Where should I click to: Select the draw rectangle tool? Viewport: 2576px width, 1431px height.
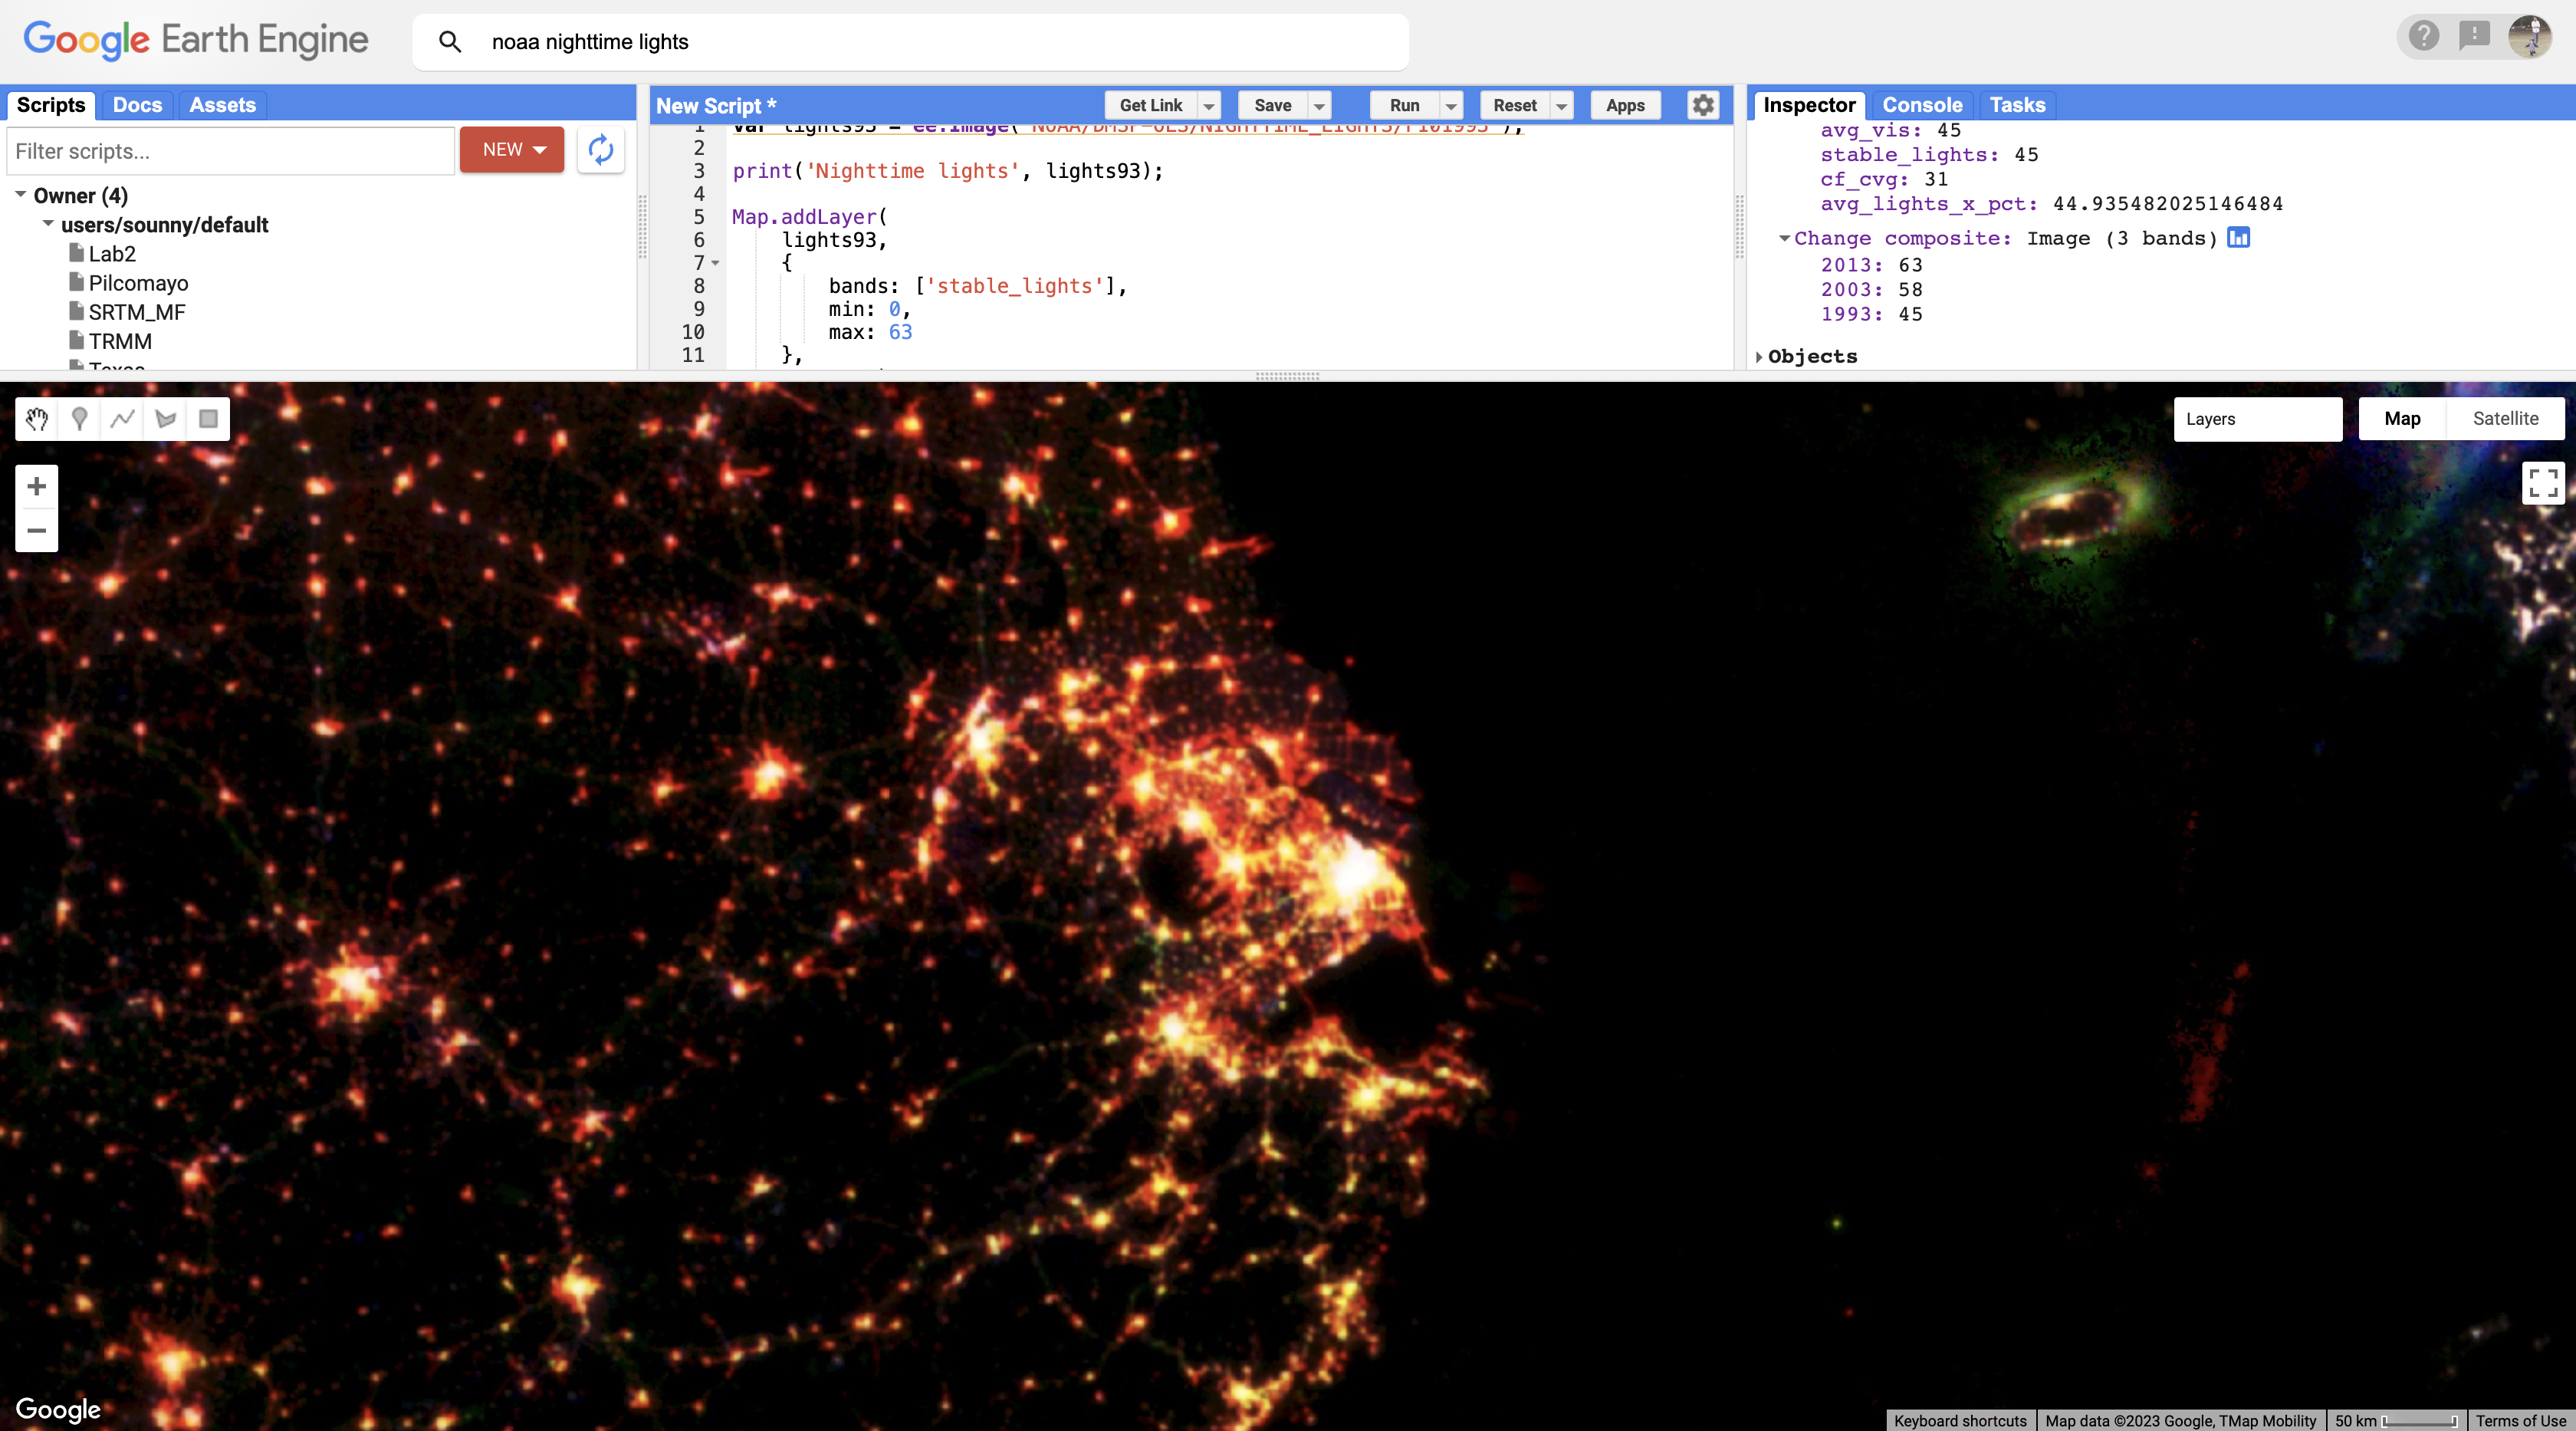[208, 419]
